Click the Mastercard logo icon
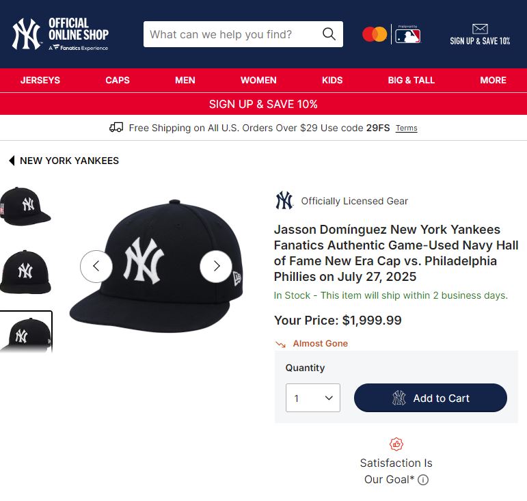The width and height of the screenshot is (527, 501). (x=375, y=34)
